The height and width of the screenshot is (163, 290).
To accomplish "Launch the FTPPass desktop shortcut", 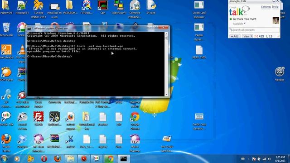I will click(87, 7).
